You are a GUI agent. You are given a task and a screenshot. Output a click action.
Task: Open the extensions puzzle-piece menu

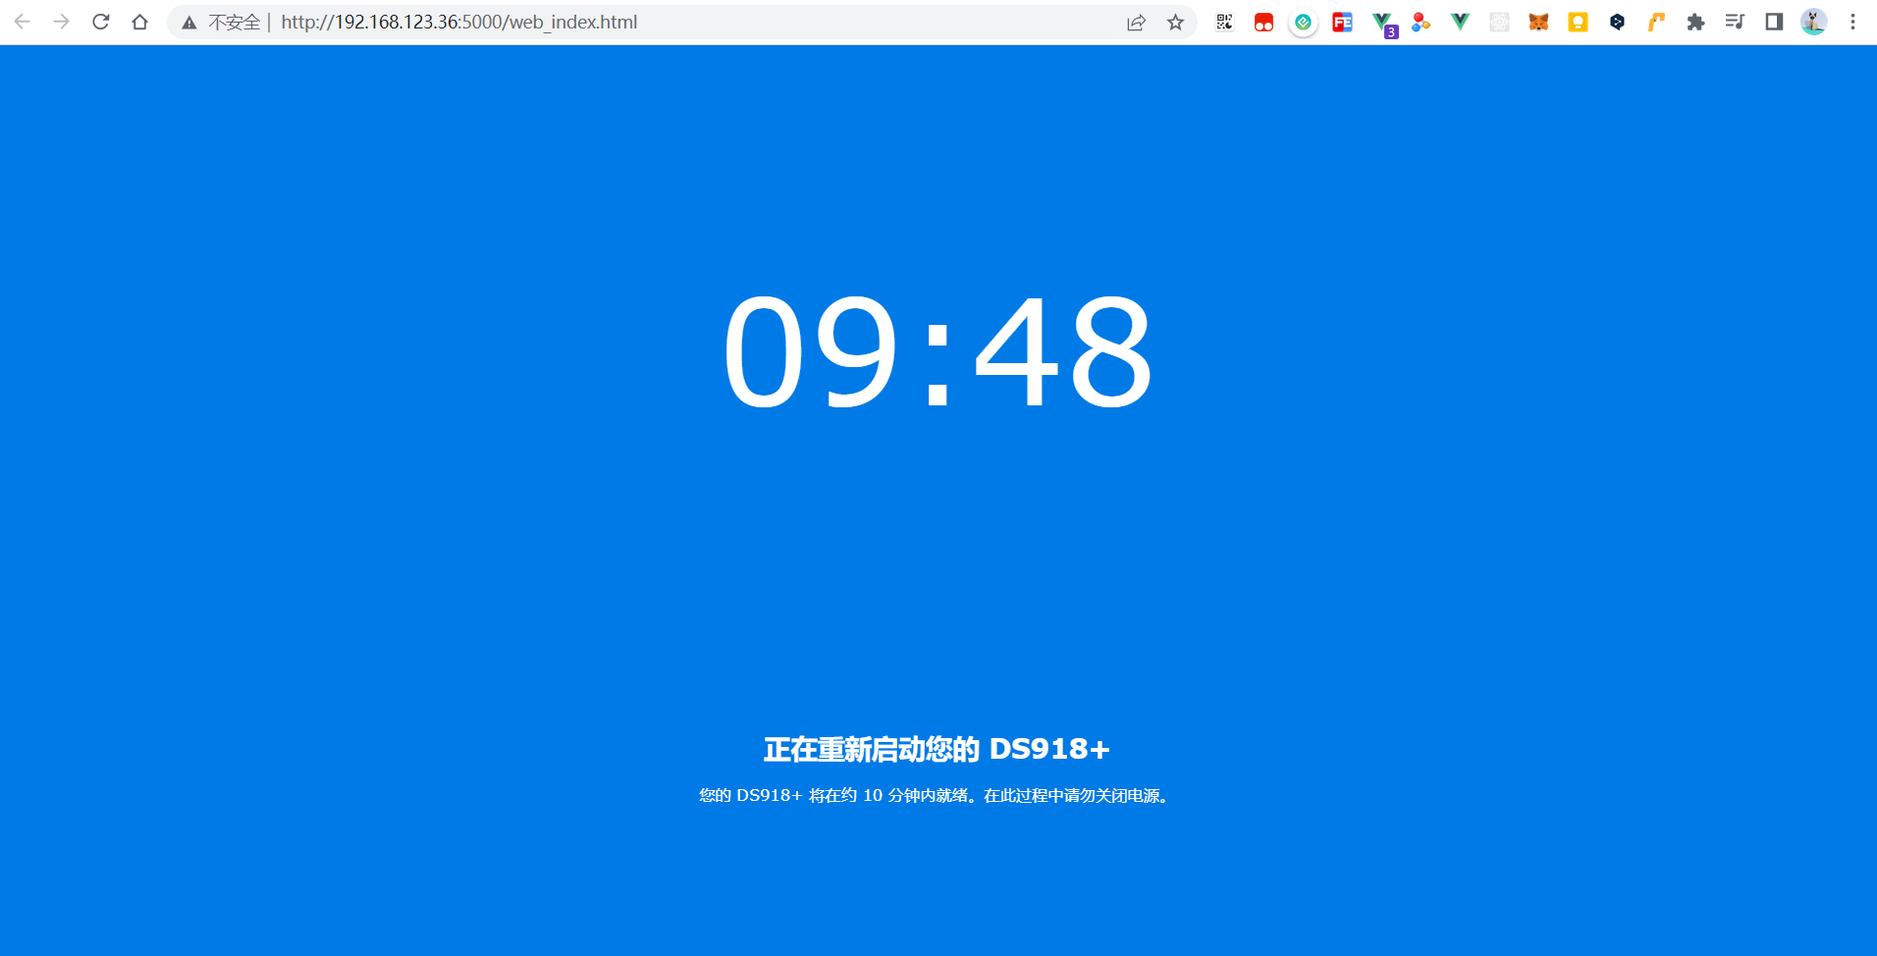click(1695, 22)
